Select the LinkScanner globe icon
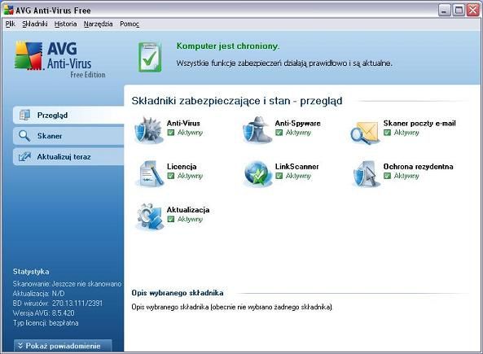 click(257, 173)
